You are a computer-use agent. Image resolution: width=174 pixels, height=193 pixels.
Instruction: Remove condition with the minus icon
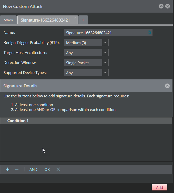coord(17,170)
